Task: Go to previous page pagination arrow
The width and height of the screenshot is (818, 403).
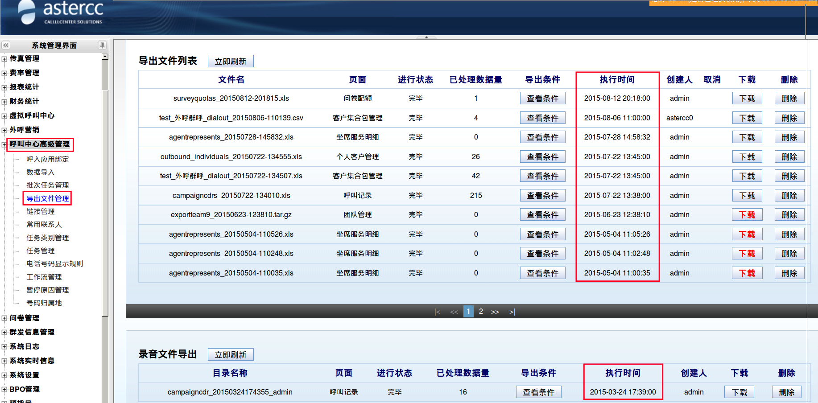Action: coord(454,312)
